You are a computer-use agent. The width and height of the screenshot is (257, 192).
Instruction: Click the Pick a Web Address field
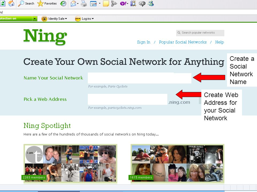(x=127, y=99)
